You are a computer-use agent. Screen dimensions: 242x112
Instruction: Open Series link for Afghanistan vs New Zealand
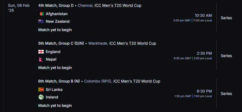coord(226,18)
